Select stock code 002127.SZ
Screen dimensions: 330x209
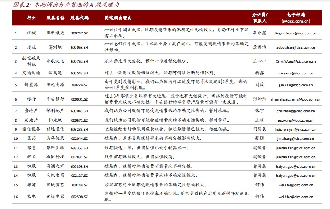click(x=79, y=176)
